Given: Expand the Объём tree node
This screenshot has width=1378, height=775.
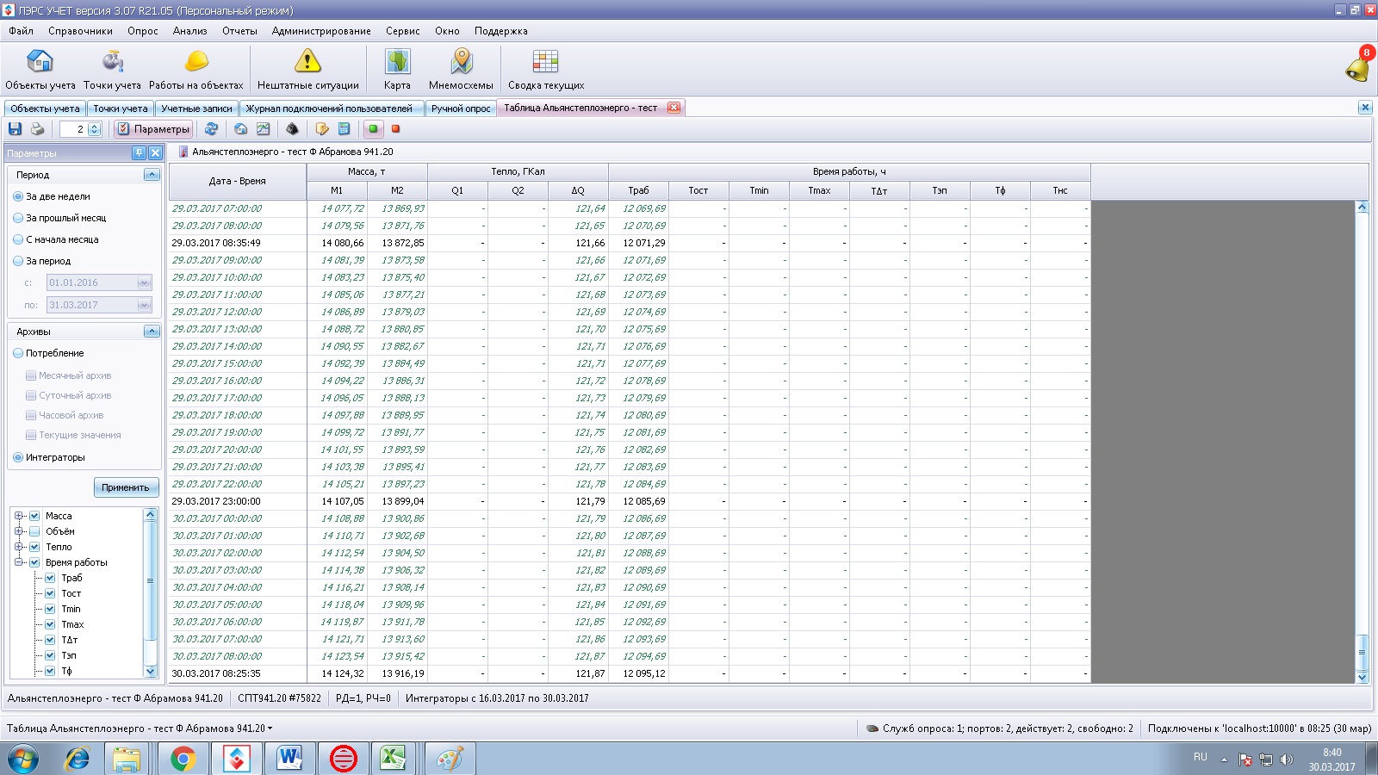Looking at the screenshot, I should 18,531.
